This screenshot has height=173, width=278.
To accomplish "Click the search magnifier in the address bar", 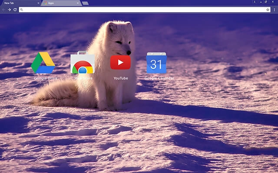I will tap(21, 10).
